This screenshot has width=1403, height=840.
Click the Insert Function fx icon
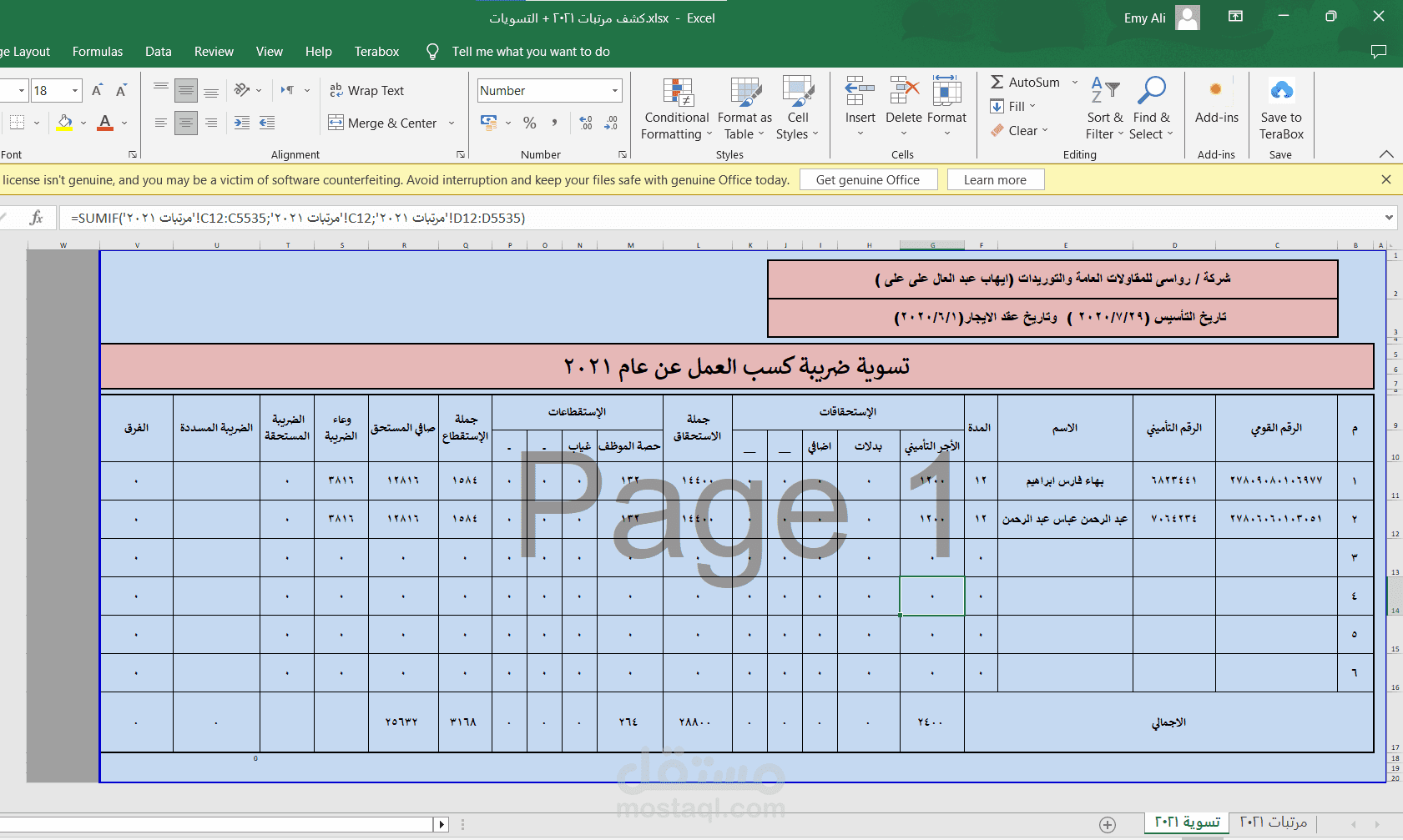(x=36, y=218)
